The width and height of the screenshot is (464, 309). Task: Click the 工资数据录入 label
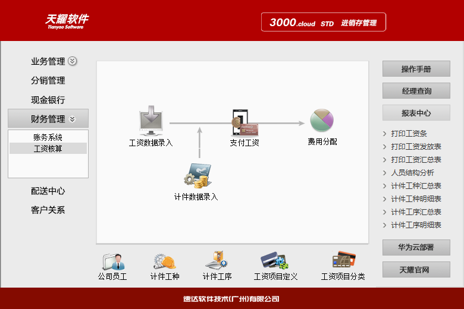coord(151,143)
